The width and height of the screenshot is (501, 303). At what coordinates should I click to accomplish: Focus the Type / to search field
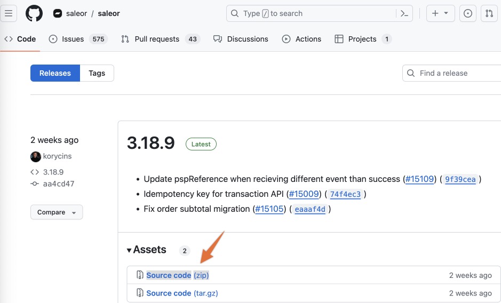[x=319, y=13]
